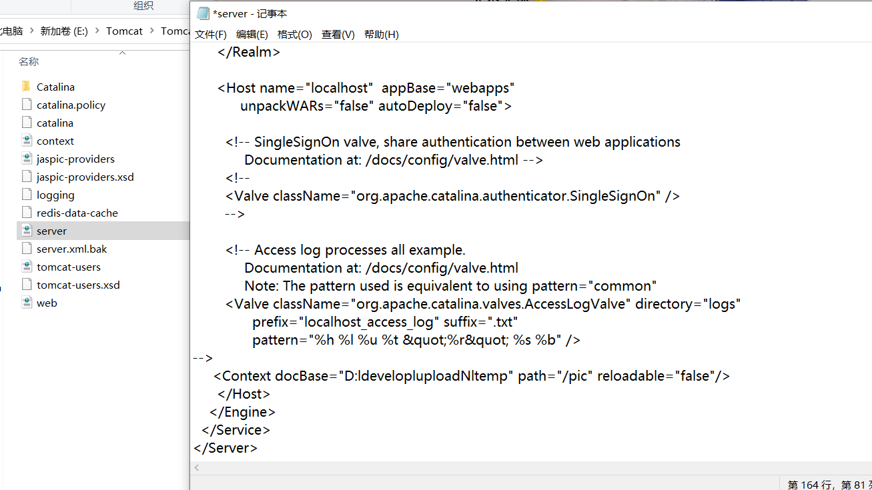Place cursor on the </Server> closing tag
The image size is (872, 490).
(226, 448)
